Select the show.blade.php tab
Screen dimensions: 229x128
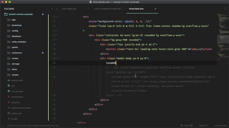tap(136, 9)
